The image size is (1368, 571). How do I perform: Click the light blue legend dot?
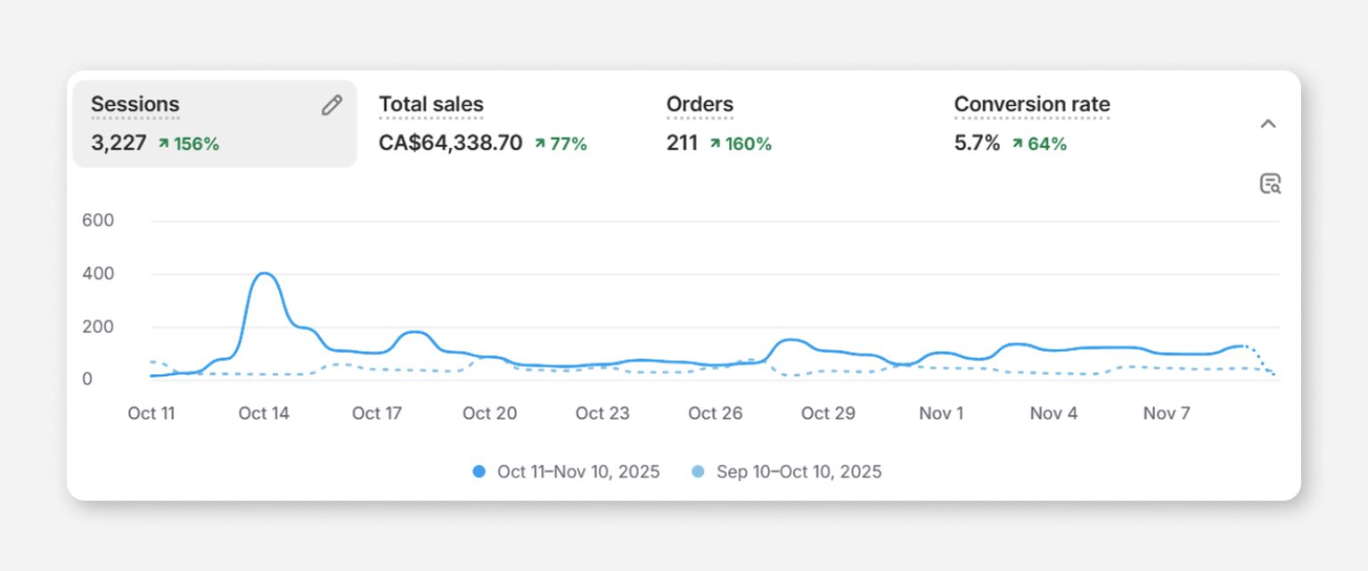[699, 472]
